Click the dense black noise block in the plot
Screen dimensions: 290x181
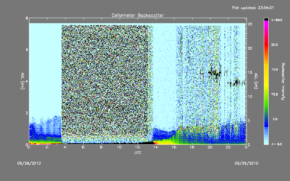[x=105, y=84]
